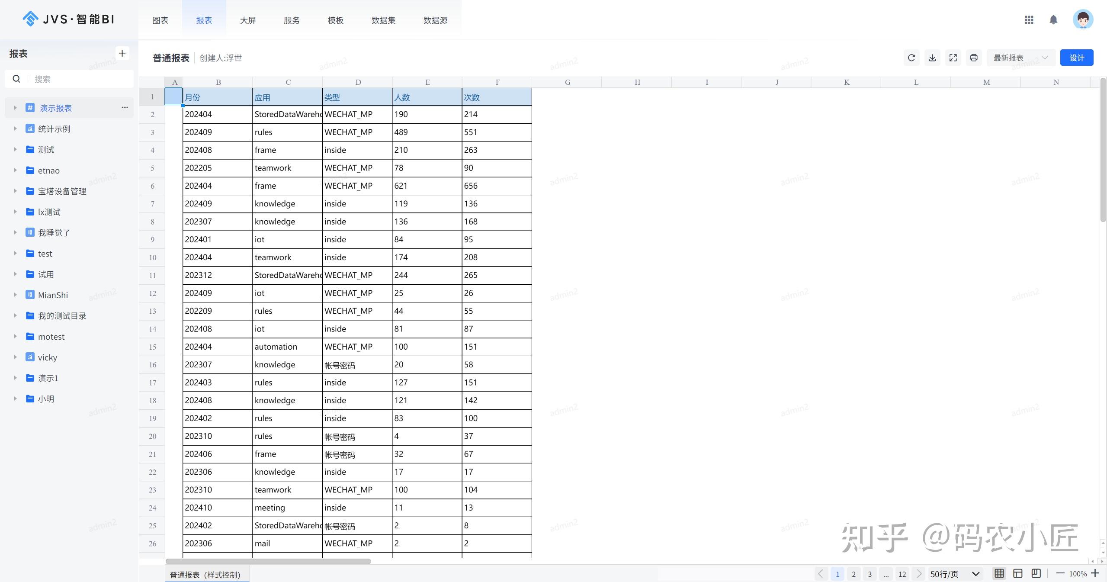
Task: Open notifications bell
Action: (x=1053, y=20)
